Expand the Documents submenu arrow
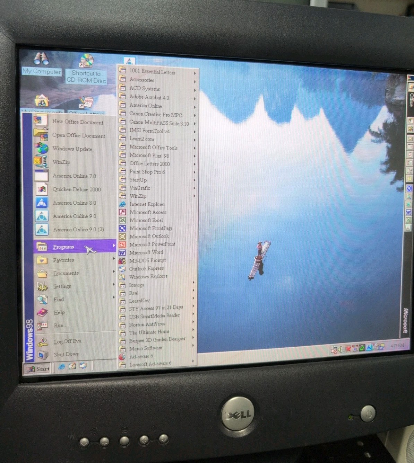The width and height of the screenshot is (414, 463). pos(113,272)
